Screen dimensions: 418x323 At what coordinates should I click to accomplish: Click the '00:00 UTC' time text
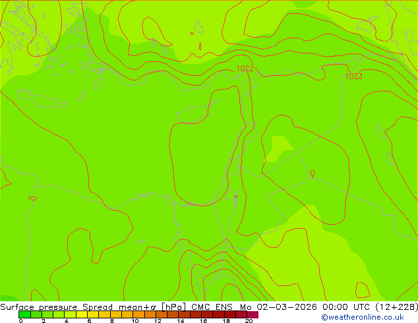345,307
